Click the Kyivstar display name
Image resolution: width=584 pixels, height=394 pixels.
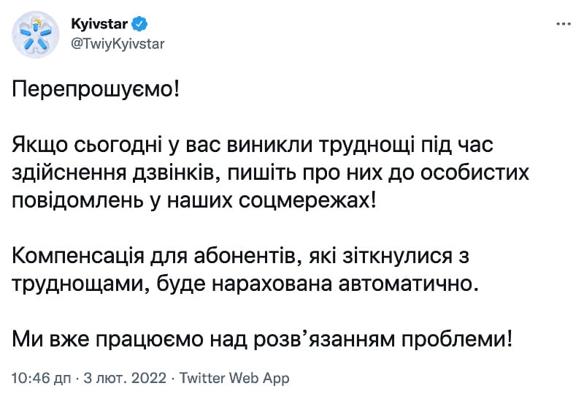click(x=99, y=24)
